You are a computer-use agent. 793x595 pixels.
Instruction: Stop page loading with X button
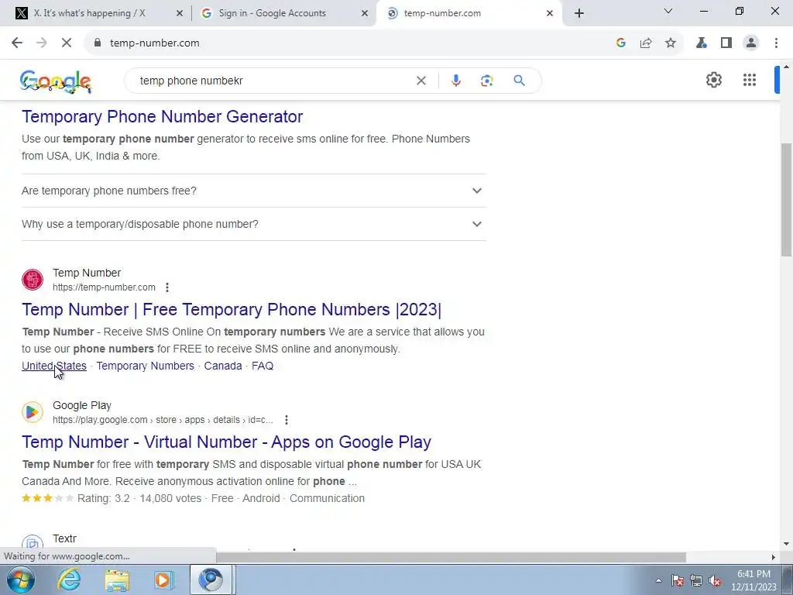tap(67, 43)
